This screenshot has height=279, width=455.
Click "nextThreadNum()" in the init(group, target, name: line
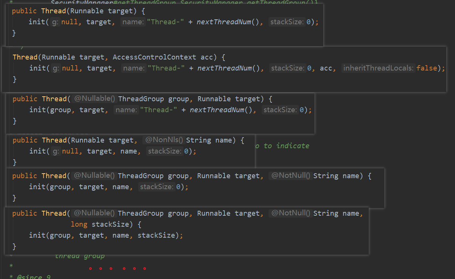click(x=221, y=110)
